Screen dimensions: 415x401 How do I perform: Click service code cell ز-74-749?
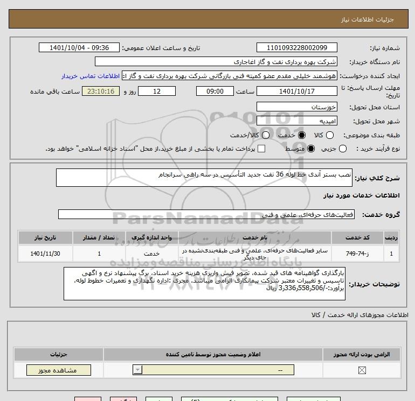click(x=357, y=254)
